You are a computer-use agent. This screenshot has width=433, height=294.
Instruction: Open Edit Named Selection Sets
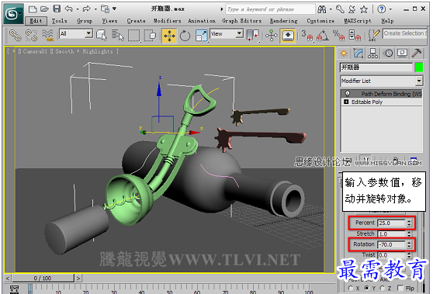point(373,36)
